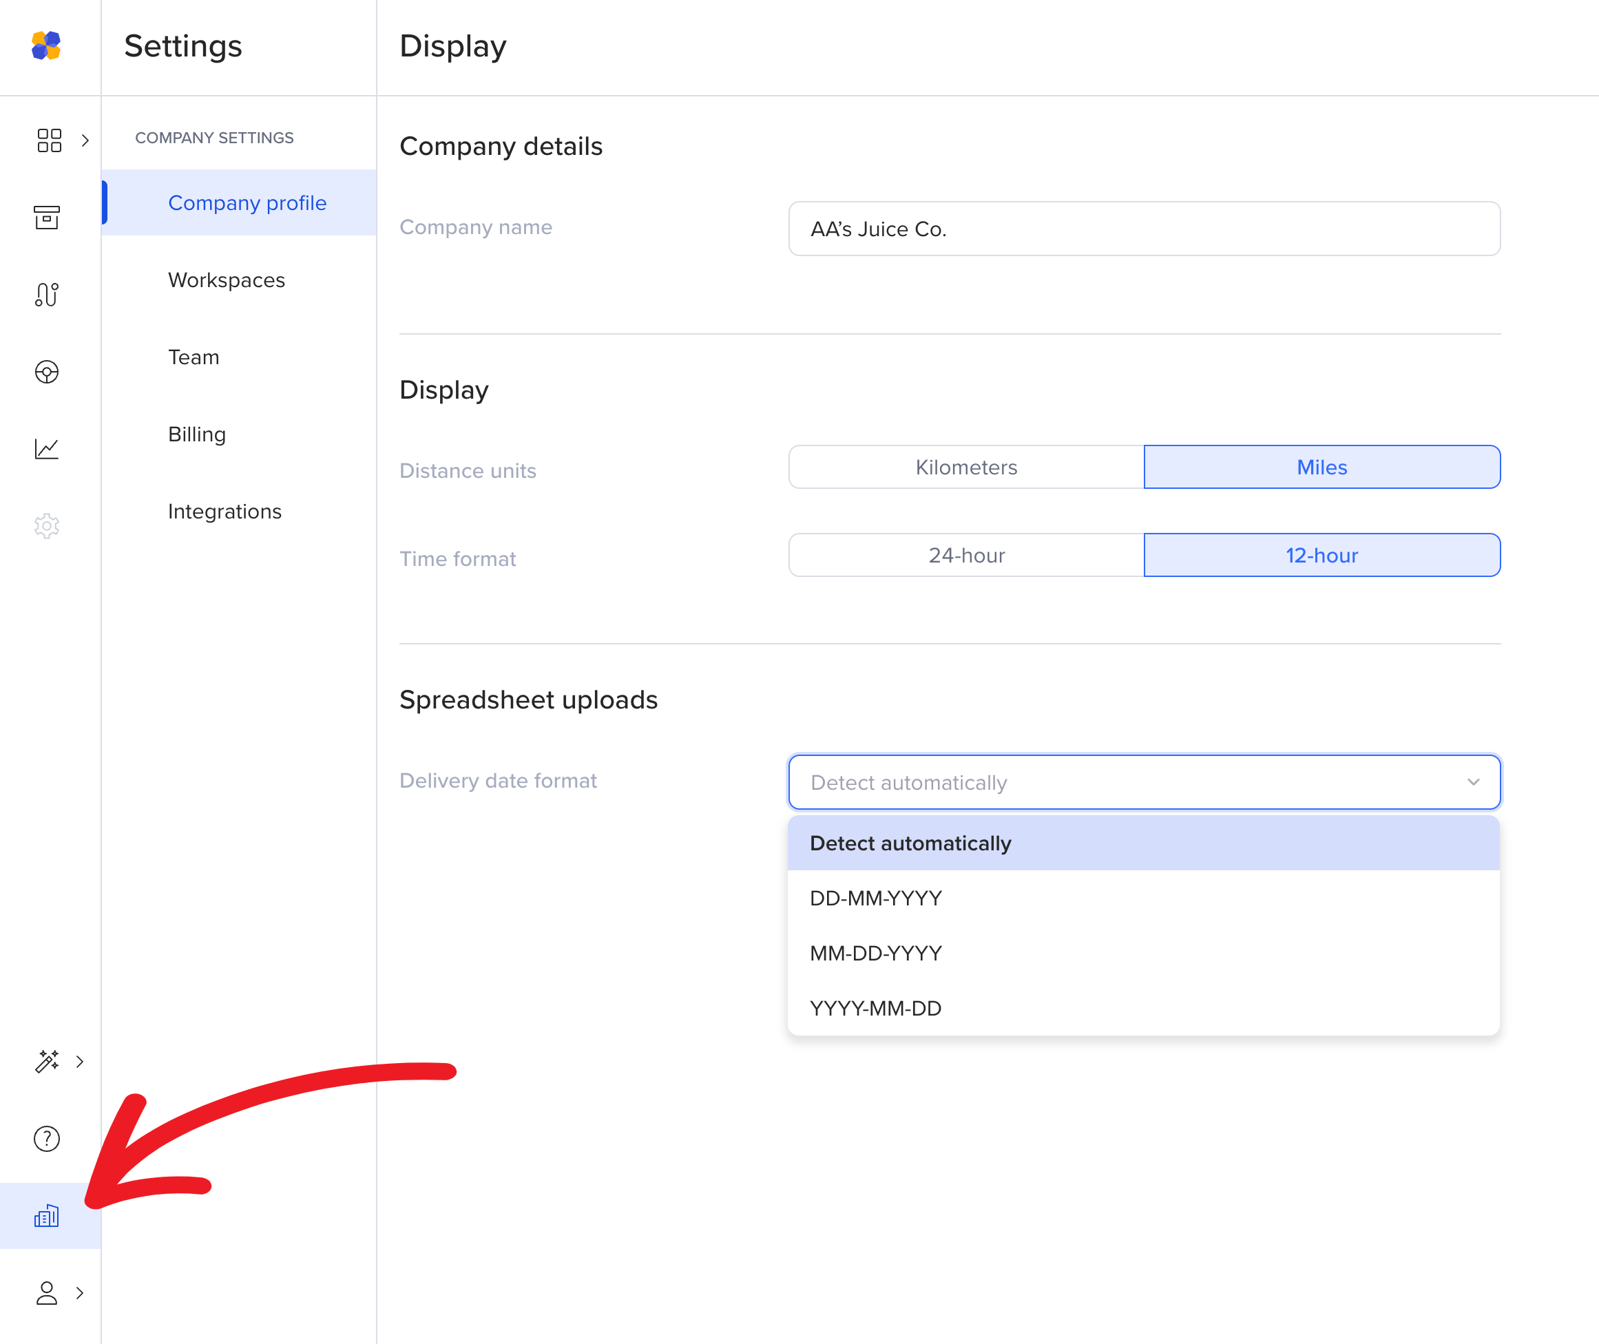Select Kilometers distance unit

click(965, 467)
